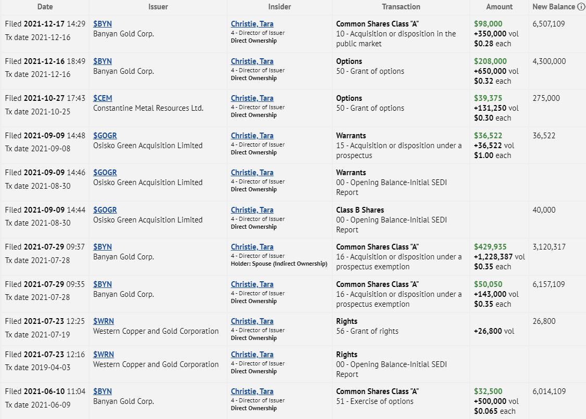Open Christie, Tara link in row filed 09:35
The width and height of the screenshot is (586, 419).
(x=252, y=284)
